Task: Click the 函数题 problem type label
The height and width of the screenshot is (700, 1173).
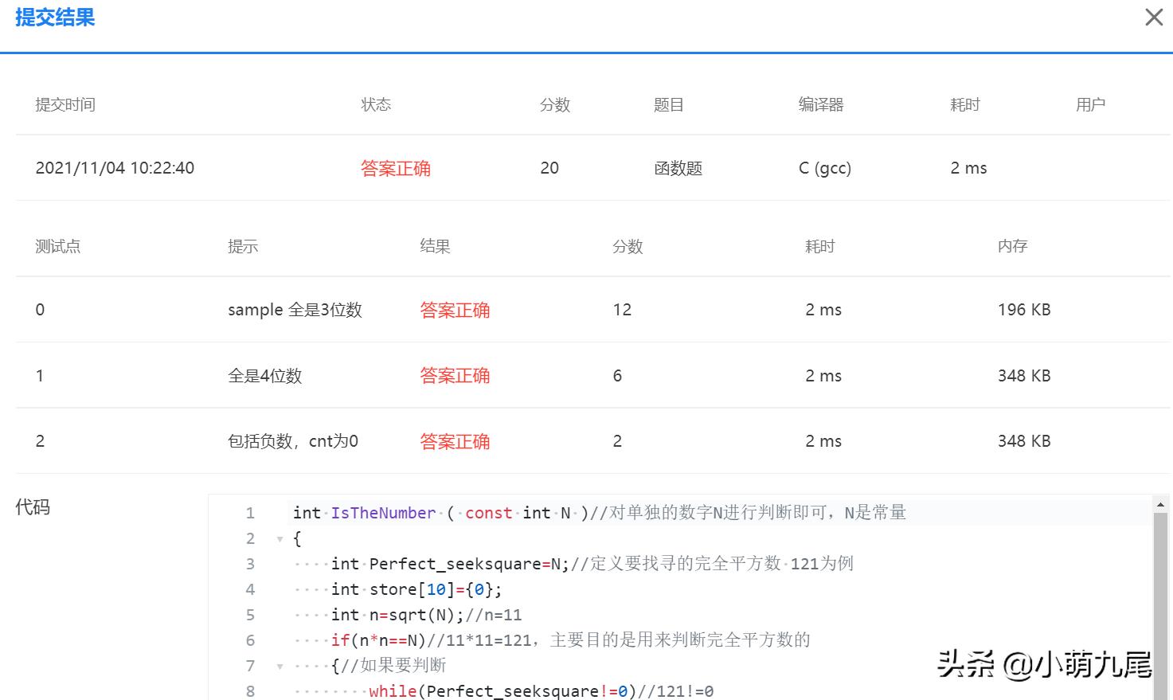Action: (678, 168)
